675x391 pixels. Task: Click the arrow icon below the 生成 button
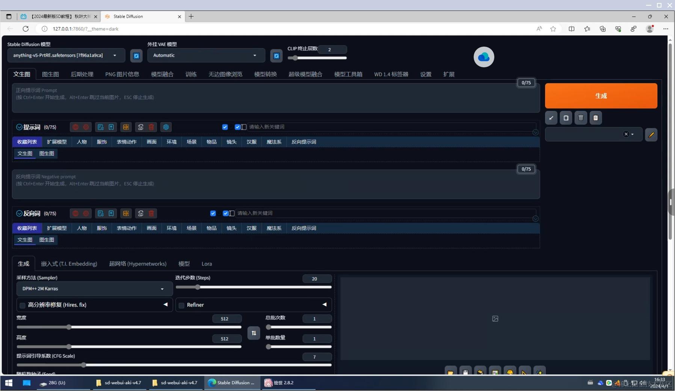click(551, 118)
